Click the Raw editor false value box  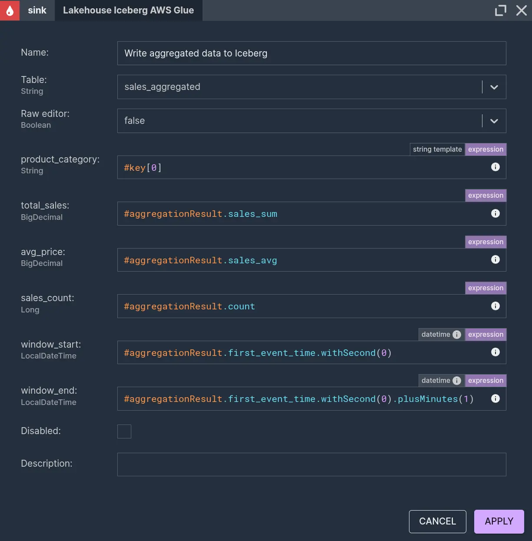click(312, 121)
